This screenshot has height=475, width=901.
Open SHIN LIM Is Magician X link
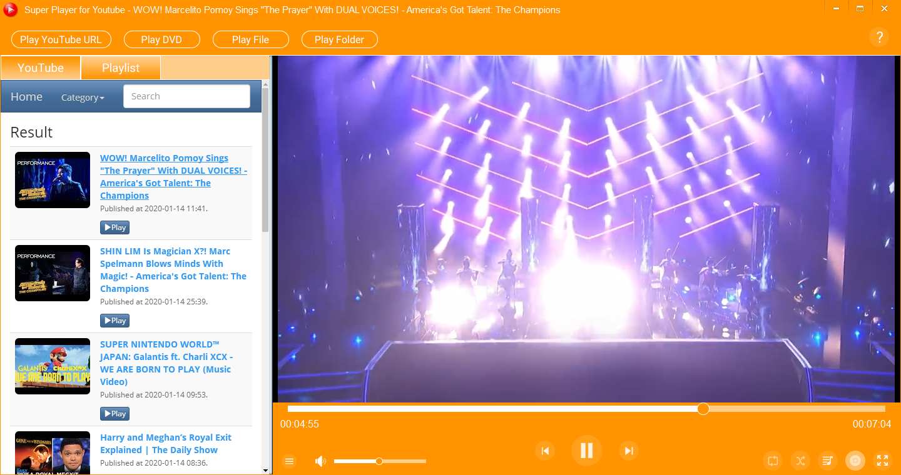(x=173, y=270)
